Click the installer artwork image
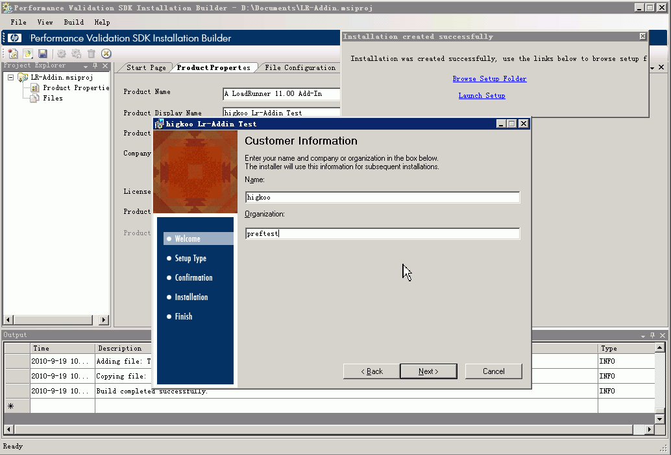 click(195, 172)
